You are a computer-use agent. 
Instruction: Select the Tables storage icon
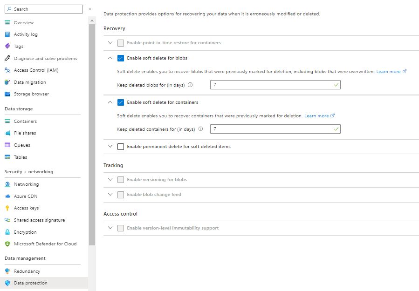(x=8, y=157)
